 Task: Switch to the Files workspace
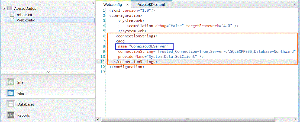coord(48,93)
